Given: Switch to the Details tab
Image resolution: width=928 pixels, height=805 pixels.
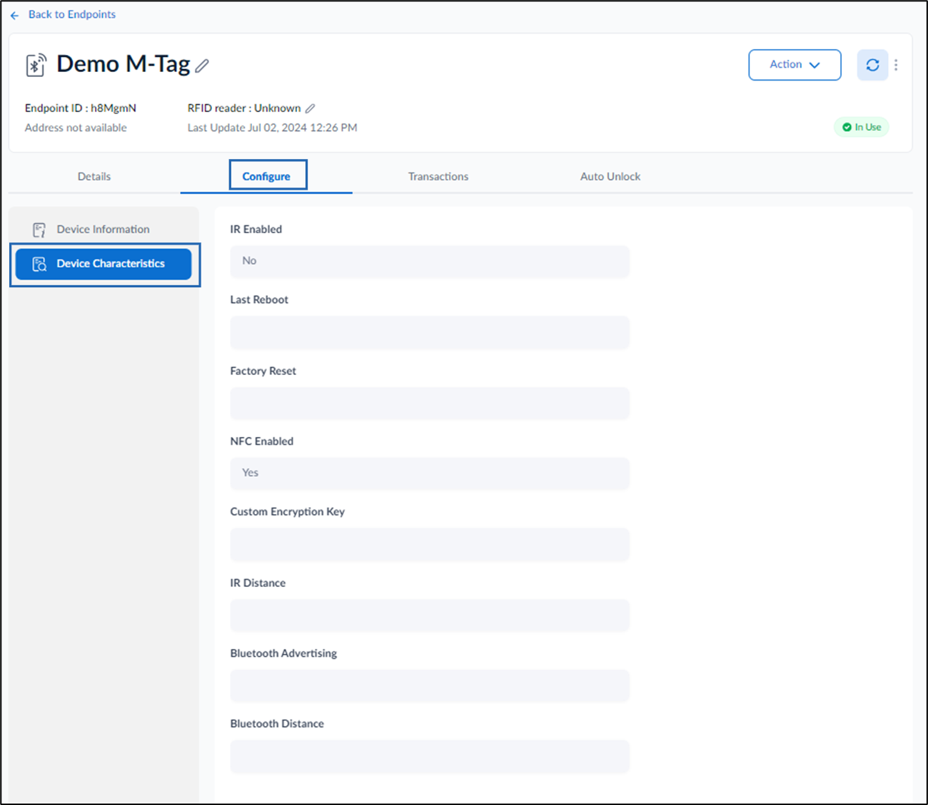Looking at the screenshot, I should pos(94,176).
